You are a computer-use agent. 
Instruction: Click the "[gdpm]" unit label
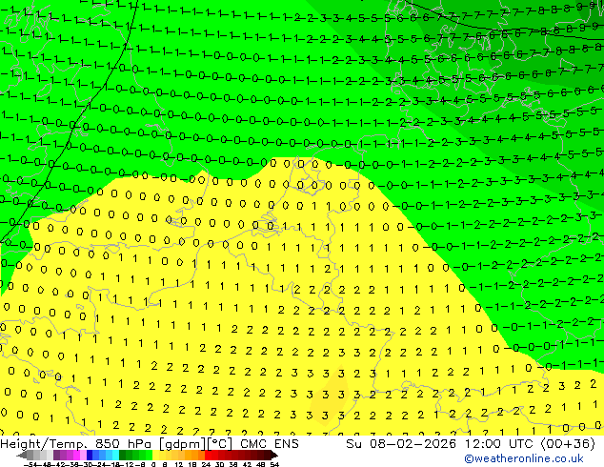[183, 444]
